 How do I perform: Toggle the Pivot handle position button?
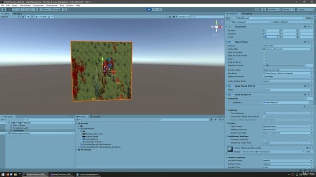(x=45, y=9)
